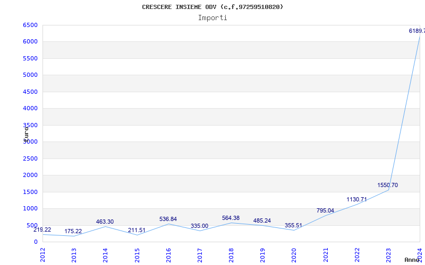The height and width of the screenshot is (265, 425).
Task: Click the Importi subtitle
Action: coord(212,17)
